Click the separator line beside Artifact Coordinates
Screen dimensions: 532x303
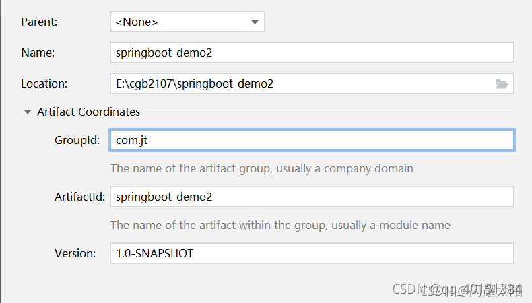(329, 112)
